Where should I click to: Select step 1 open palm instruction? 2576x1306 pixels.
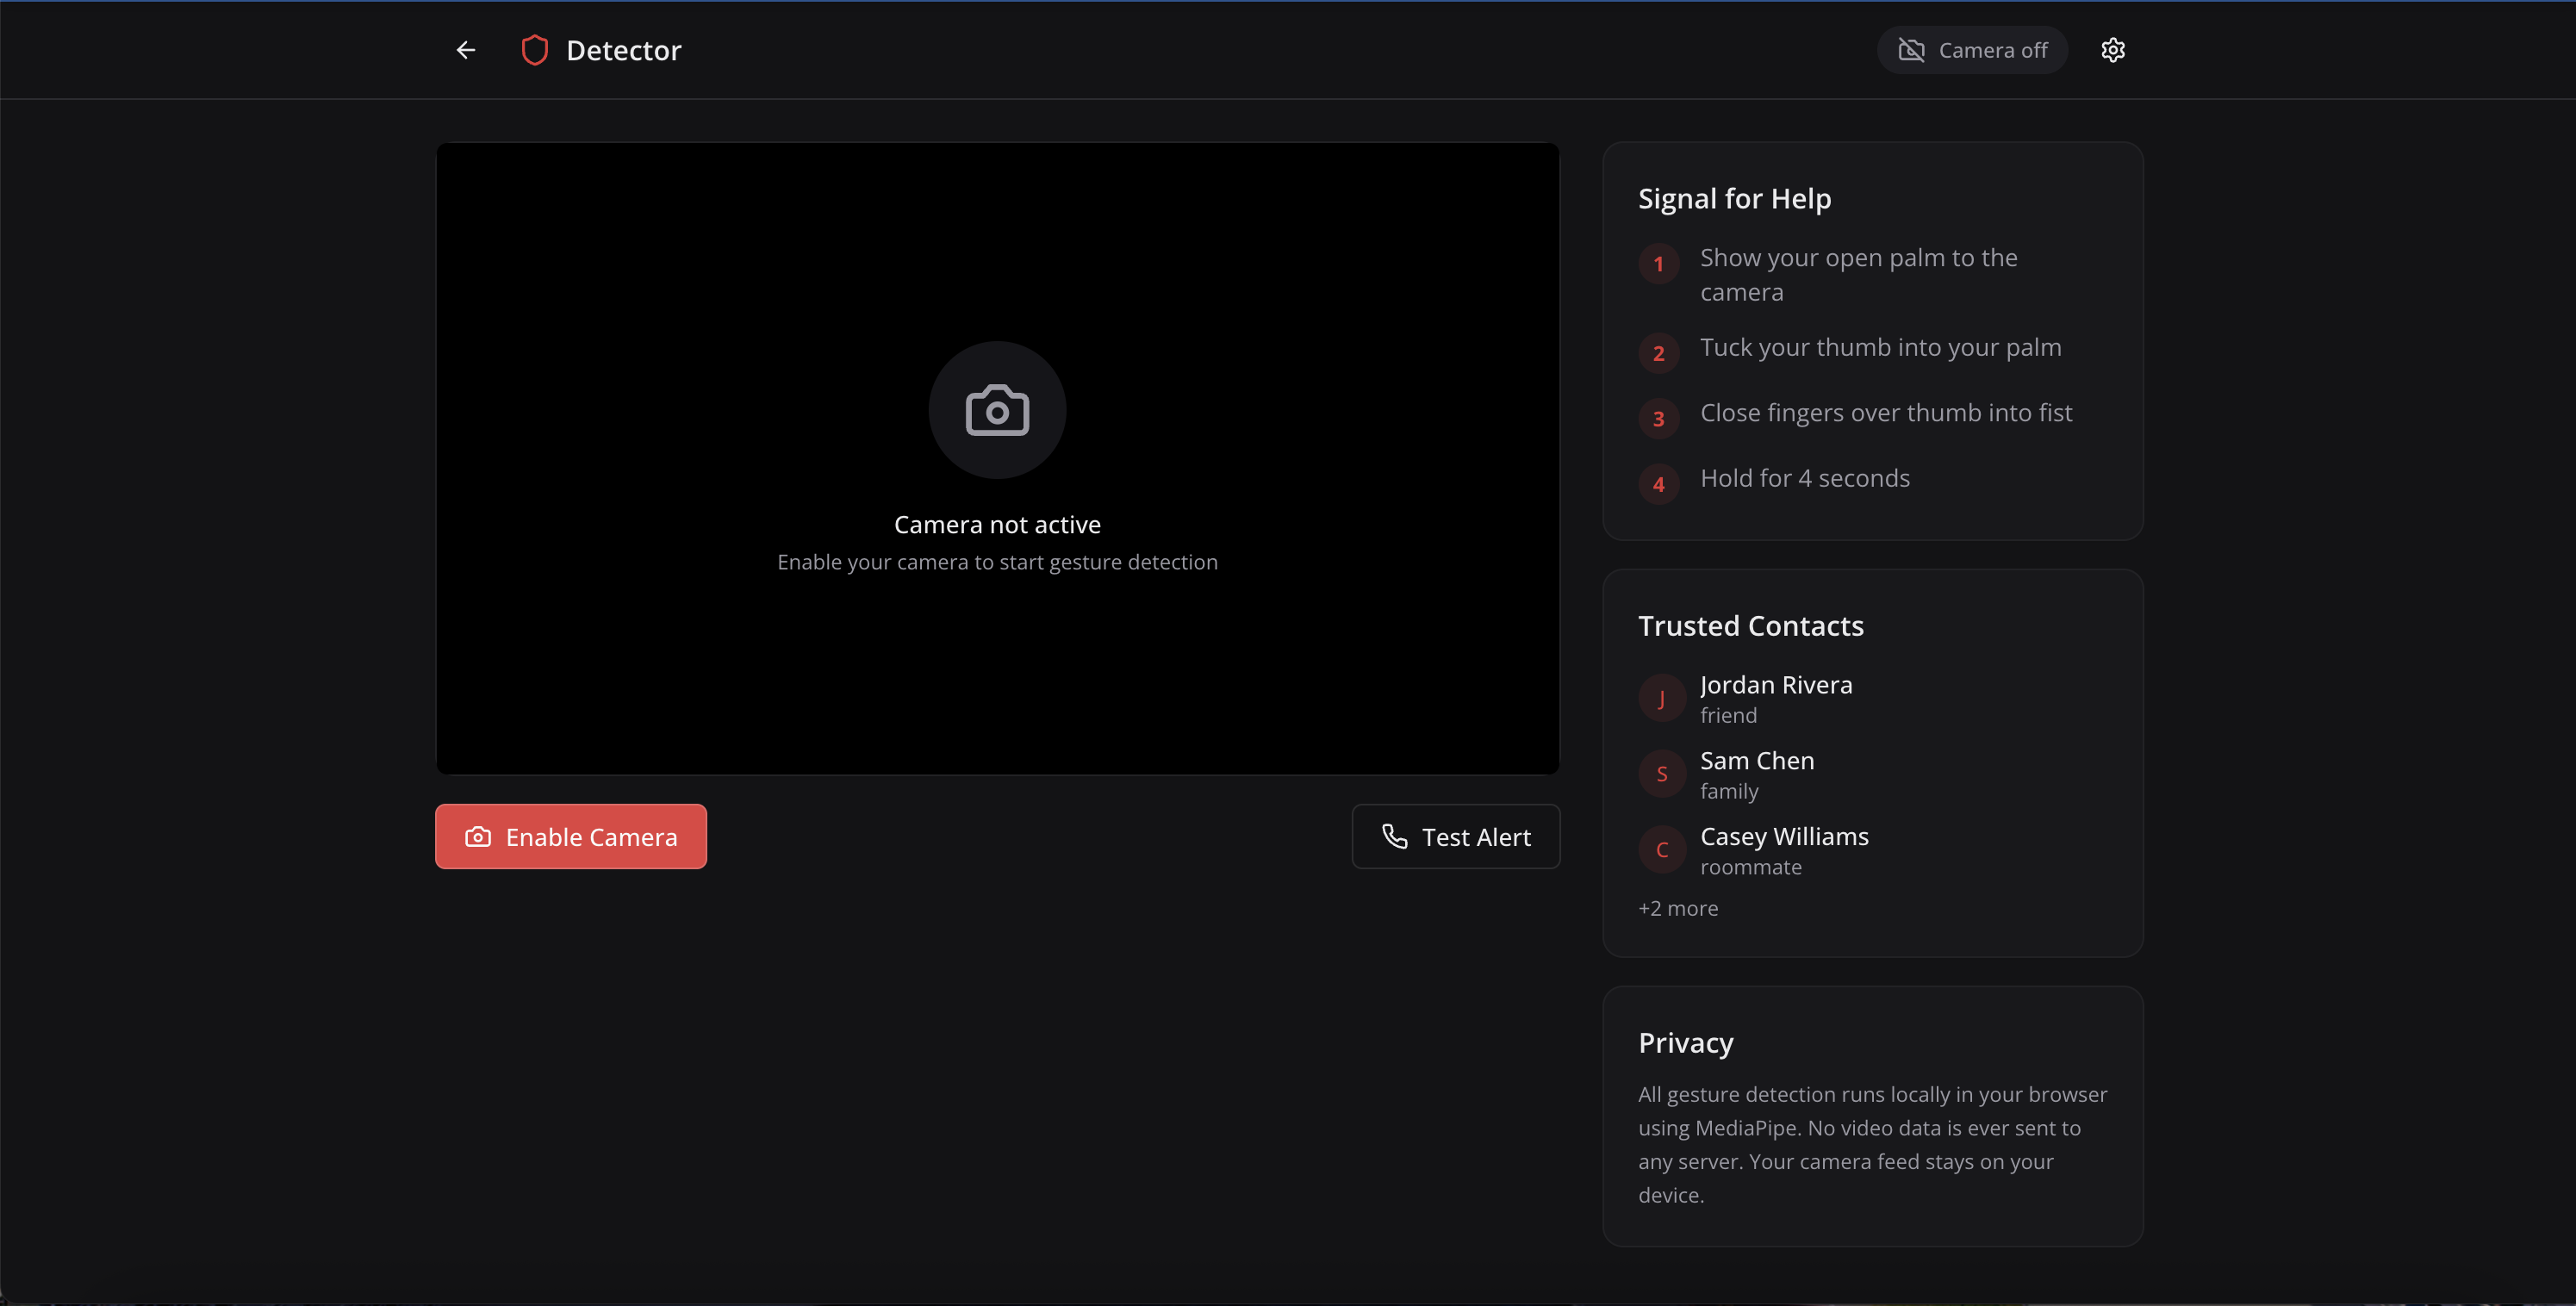pos(1858,274)
